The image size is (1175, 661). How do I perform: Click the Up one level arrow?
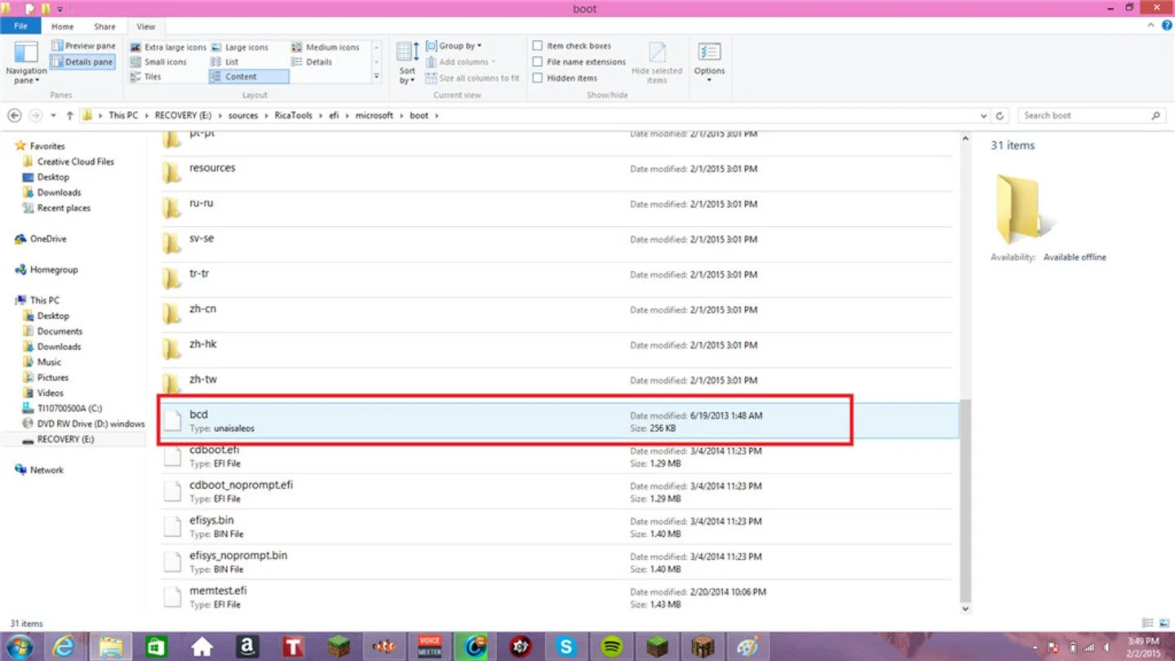69,116
